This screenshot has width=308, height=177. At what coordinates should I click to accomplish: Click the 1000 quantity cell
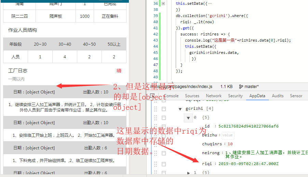(x=85, y=16)
